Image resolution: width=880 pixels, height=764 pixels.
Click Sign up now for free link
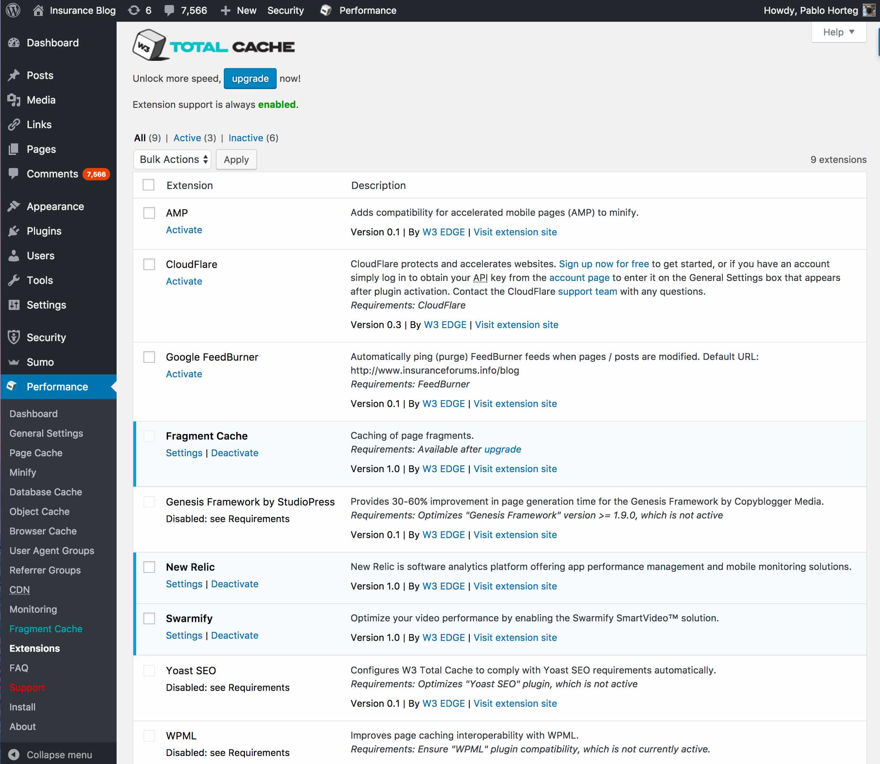tap(604, 264)
